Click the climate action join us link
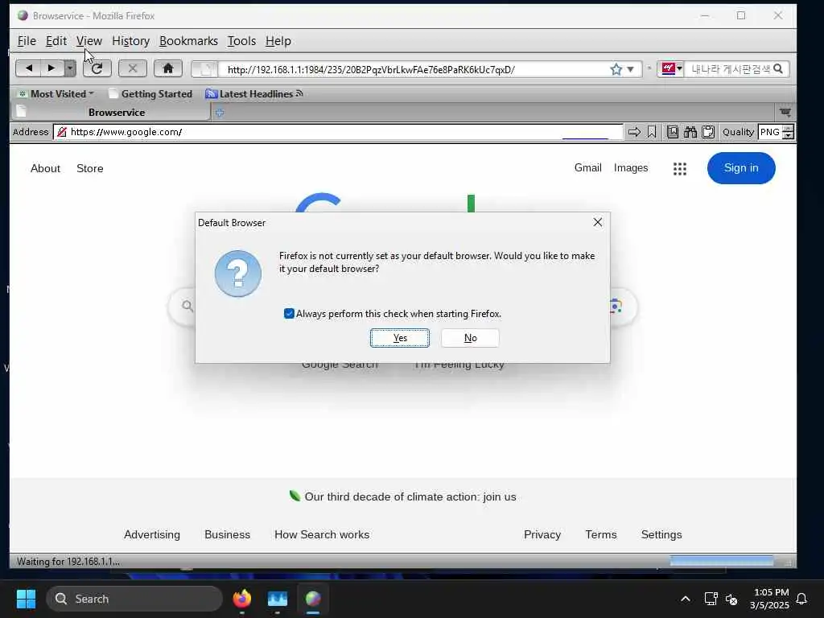The image size is (824, 618). [410, 496]
